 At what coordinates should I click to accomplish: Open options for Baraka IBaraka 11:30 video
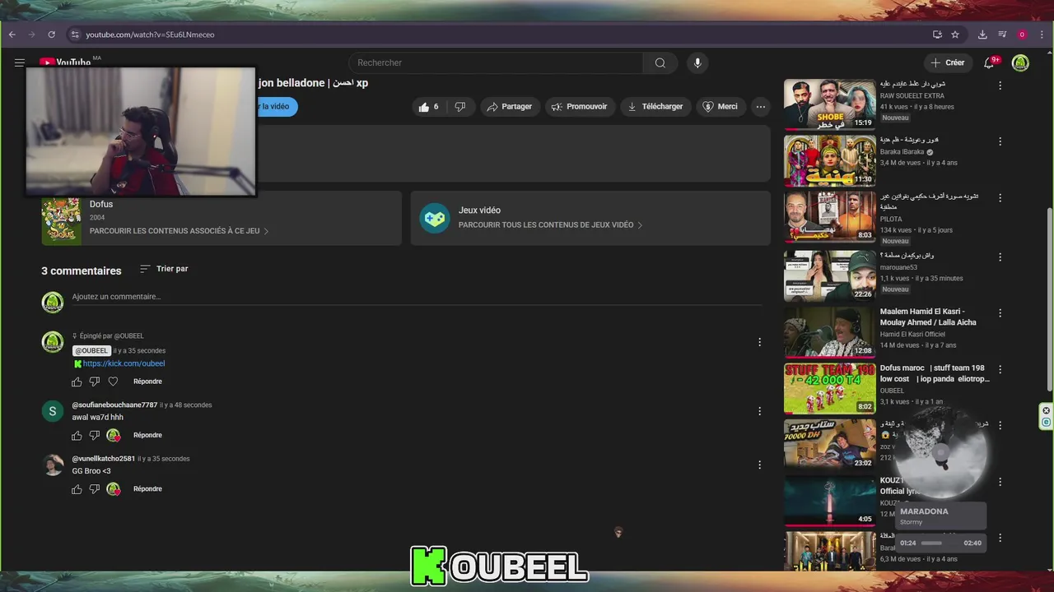point(1000,141)
